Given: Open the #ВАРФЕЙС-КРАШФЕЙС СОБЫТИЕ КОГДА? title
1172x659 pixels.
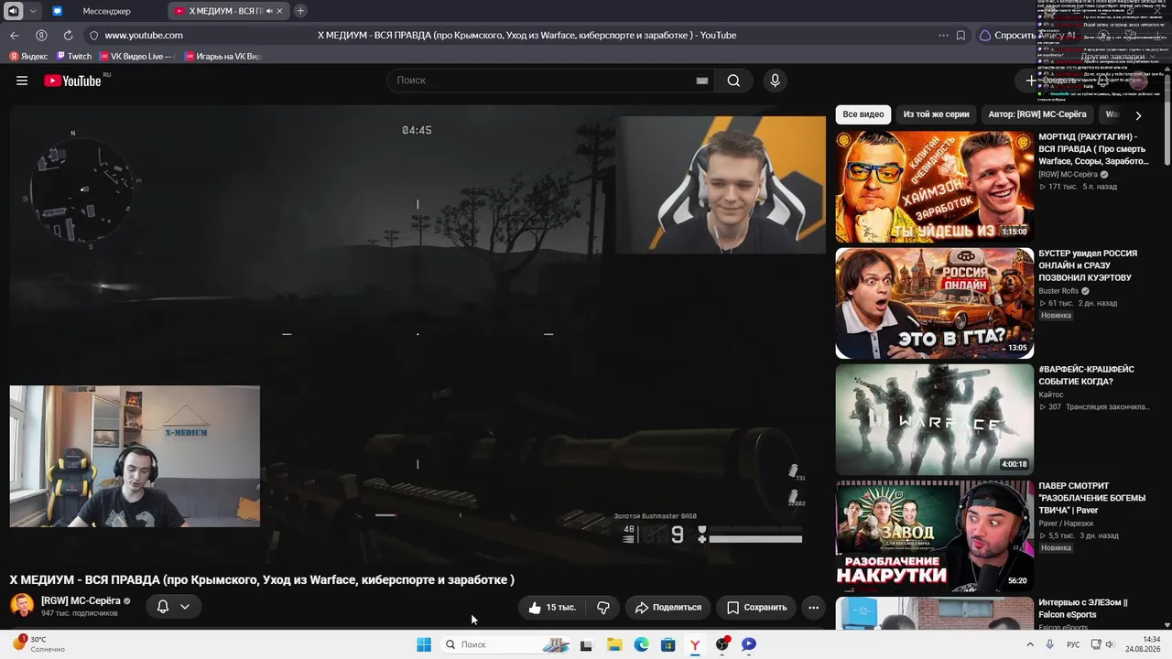Looking at the screenshot, I should tap(1086, 375).
